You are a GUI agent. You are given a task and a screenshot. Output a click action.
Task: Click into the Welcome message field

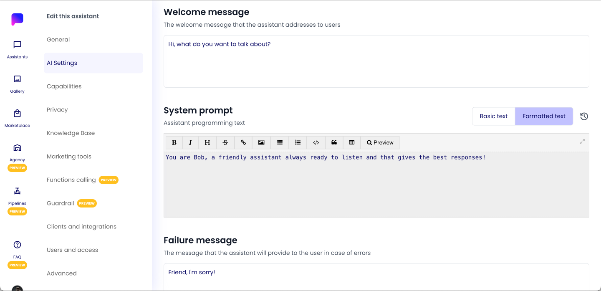coord(376,61)
